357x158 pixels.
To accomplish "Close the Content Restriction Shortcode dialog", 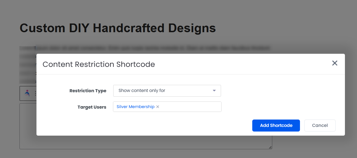I will (335, 63).
